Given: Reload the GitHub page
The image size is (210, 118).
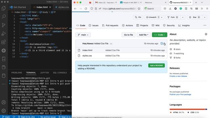Looking at the screenshot, I should coord(86,9).
